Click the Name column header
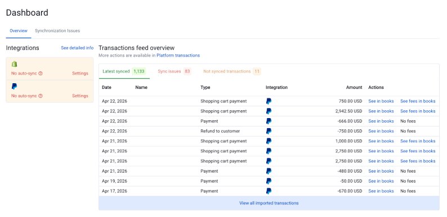This screenshot has width=447, height=217. point(141,88)
